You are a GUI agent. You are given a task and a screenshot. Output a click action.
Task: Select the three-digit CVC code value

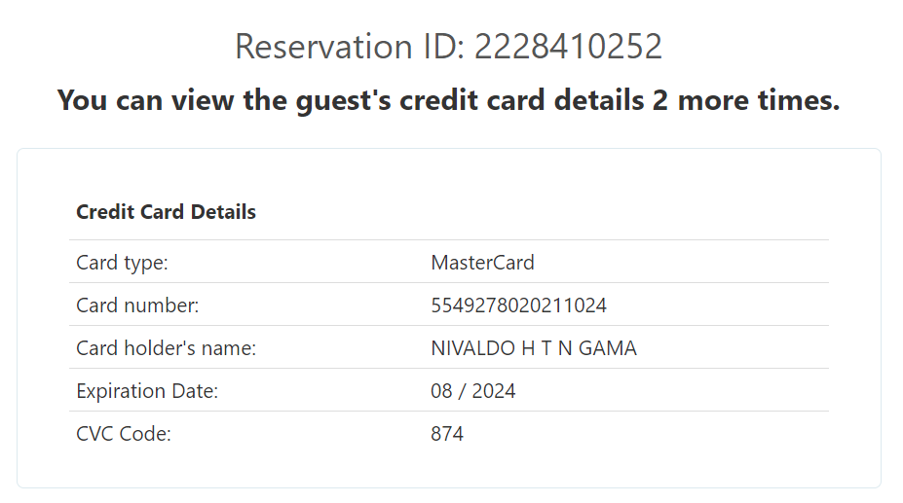tap(447, 434)
